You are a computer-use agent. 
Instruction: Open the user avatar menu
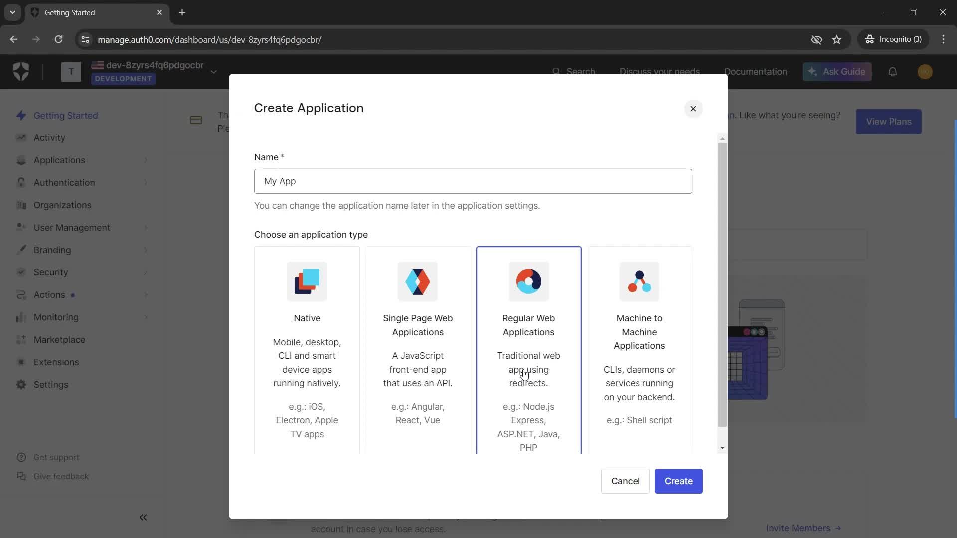[x=925, y=72]
